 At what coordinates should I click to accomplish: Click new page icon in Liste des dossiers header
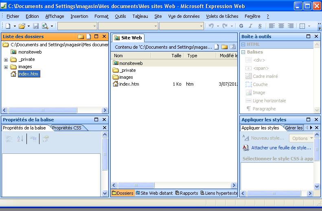[88, 37]
